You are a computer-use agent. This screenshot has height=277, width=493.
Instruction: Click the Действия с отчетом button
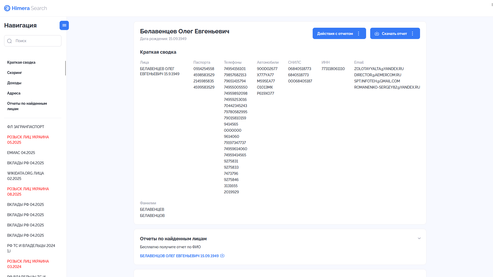339,33
